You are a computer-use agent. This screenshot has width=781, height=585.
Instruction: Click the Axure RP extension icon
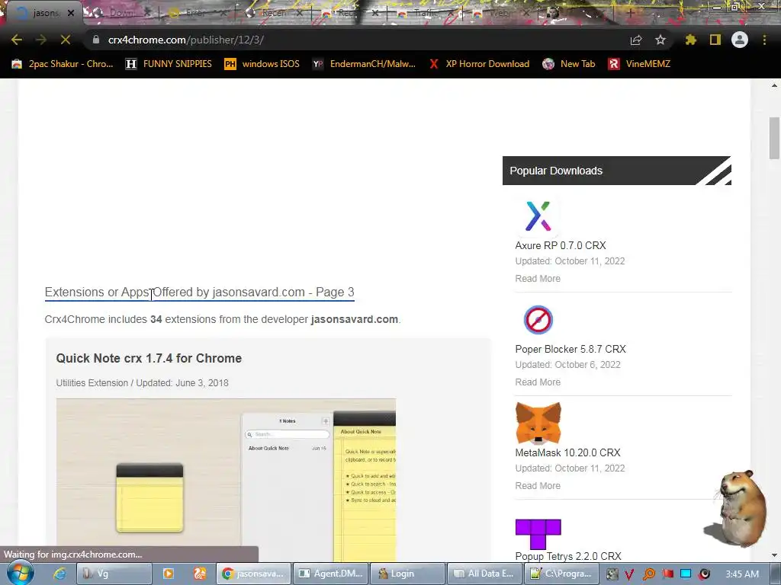coord(538,216)
